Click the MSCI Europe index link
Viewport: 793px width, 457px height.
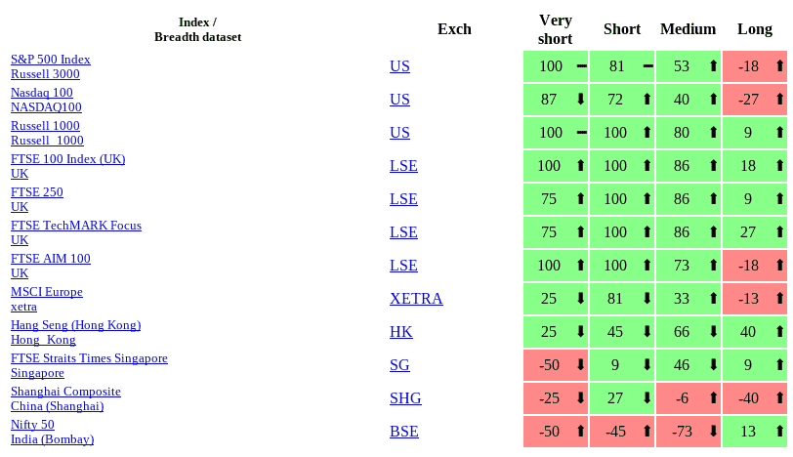click(46, 292)
